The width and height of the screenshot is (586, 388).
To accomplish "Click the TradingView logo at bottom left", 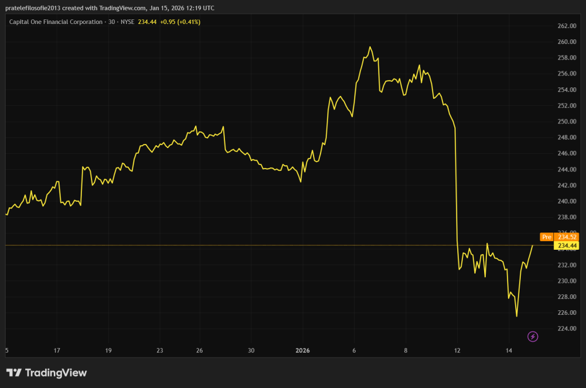I will (47, 373).
